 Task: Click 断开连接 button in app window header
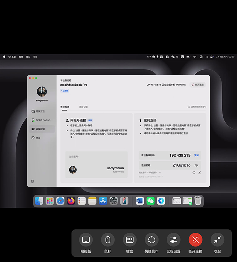click(198, 85)
